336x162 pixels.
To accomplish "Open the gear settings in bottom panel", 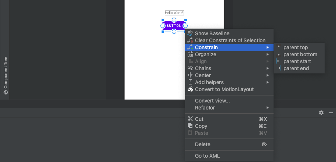I will pyautogui.click(x=321, y=113).
